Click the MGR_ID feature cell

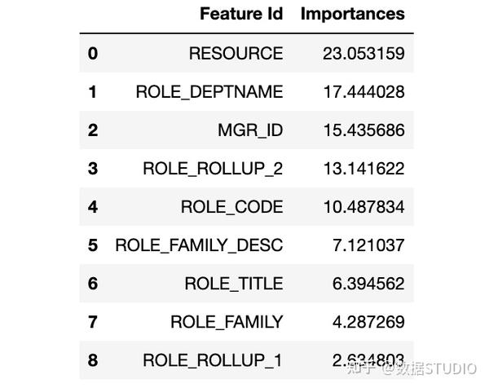[250, 130]
